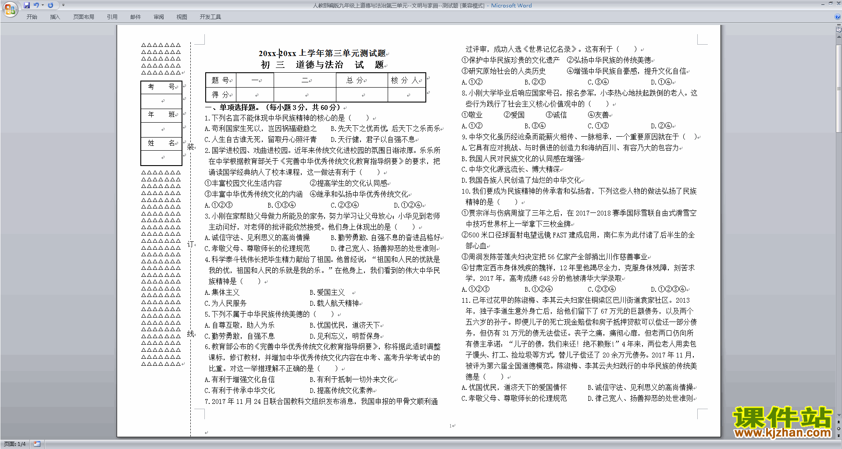Open the 审阅 ribbon tab

159,17
